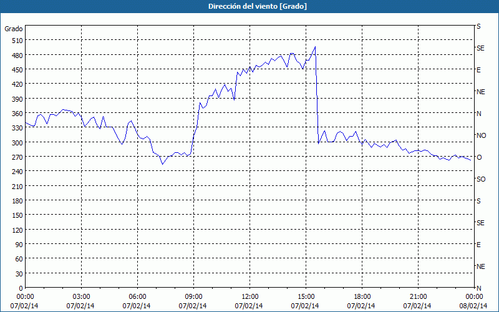
Task: Click the "07/02/14" date under "12:00"
Action: point(249,306)
